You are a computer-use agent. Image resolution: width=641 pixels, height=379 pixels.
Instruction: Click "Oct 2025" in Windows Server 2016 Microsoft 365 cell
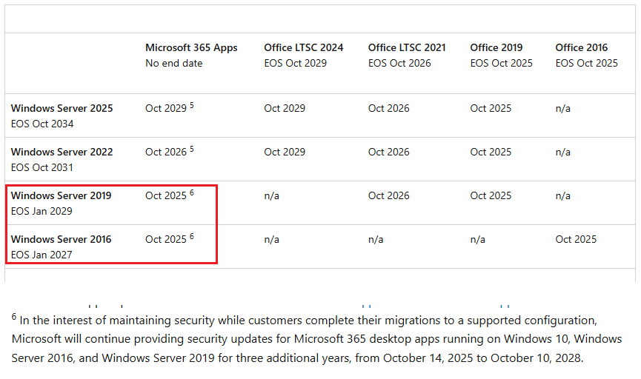166,239
